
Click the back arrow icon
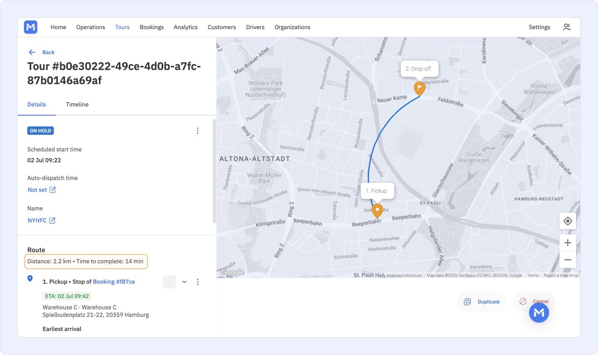click(x=32, y=52)
